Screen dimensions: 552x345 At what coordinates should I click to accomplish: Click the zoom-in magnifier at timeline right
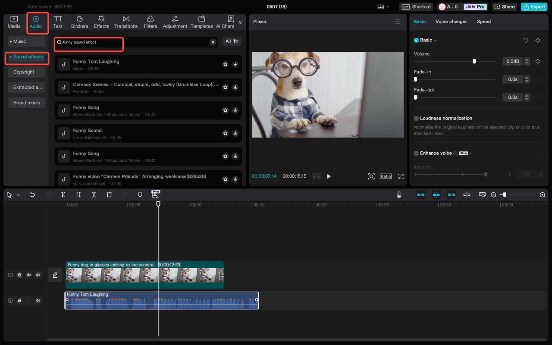pyautogui.click(x=543, y=194)
